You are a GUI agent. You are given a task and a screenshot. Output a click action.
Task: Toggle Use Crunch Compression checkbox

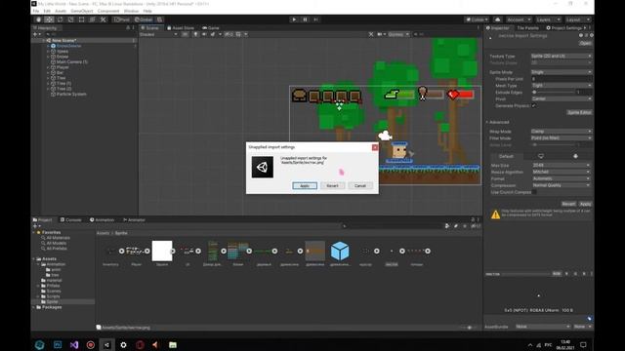tap(534, 192)
